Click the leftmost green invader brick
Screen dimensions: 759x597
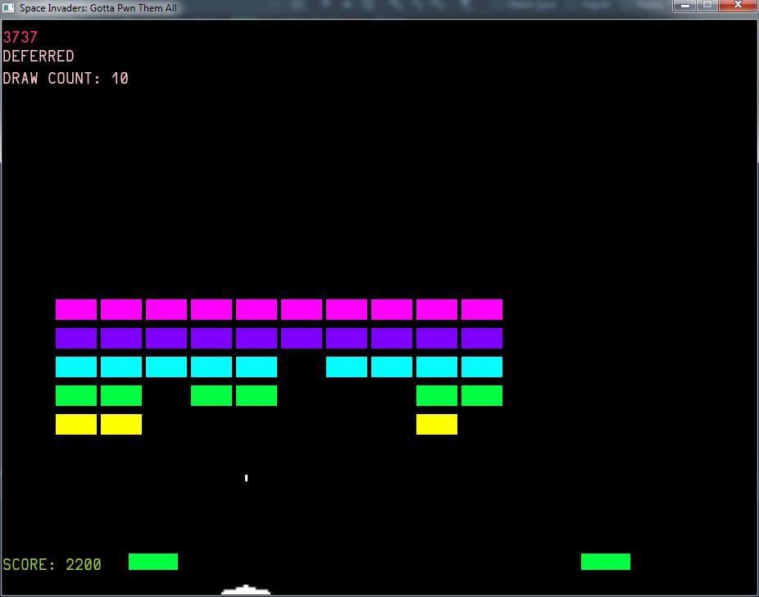(76, 395)
